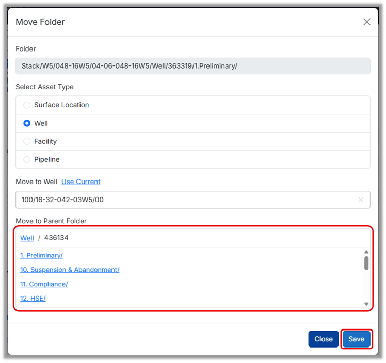
Task: Select the Surface Location asset type
Action: pyautogui.click(x=27, y=105)
